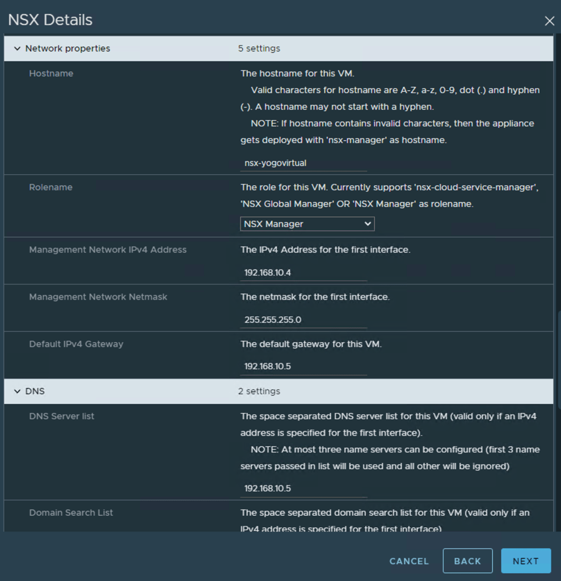Cancel the NSX deployment wizard
The height and width of the screenshot is (581, 561).
click(409, 561)
